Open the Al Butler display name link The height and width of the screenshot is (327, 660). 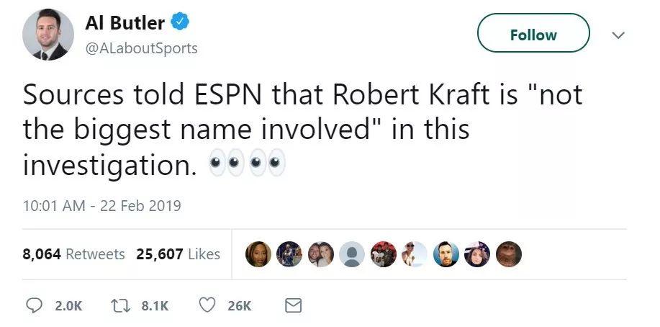pyautogui.click(x=125, y=23)
